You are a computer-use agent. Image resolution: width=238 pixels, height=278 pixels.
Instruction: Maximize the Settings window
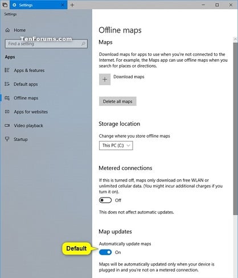point(217,5)
